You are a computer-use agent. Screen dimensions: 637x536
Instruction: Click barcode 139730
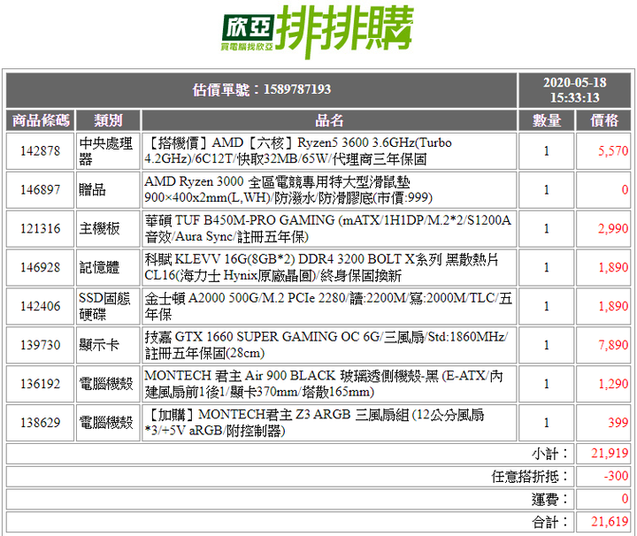click(x=41, y=345)
